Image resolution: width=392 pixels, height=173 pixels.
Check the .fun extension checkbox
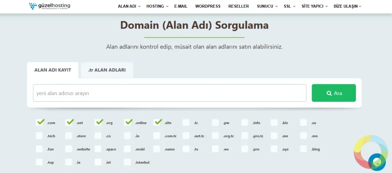click(39, 149)
